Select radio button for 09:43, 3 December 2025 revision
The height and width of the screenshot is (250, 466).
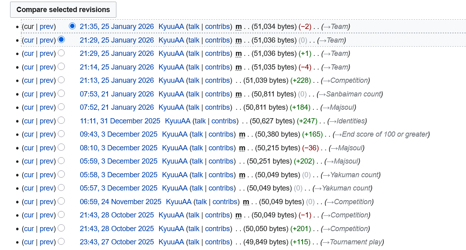click(61, 134)
